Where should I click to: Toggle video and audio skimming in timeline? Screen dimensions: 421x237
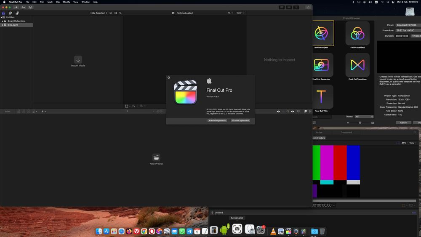tap(278, 111)
